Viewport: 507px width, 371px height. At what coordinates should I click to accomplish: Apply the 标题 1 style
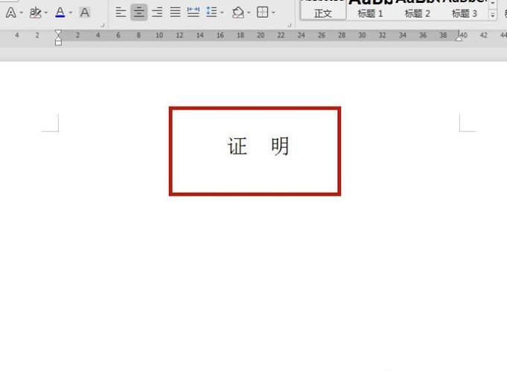coord(370,10)
